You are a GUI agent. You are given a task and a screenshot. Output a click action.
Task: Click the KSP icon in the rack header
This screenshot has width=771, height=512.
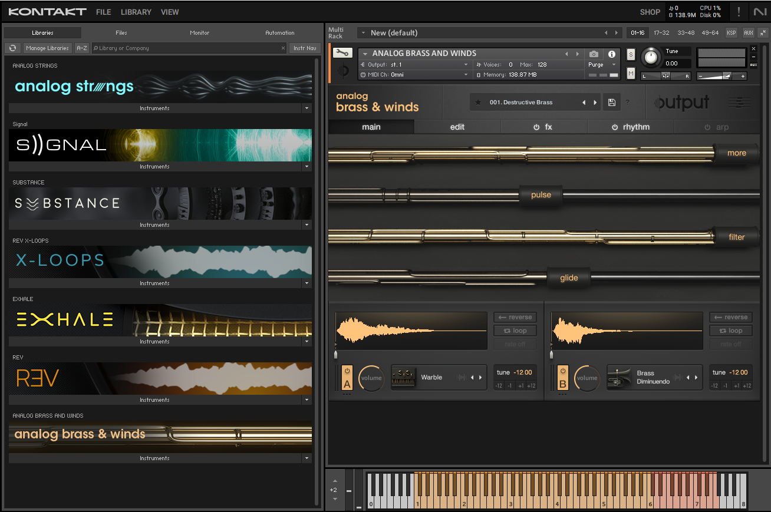click(732, 33)
